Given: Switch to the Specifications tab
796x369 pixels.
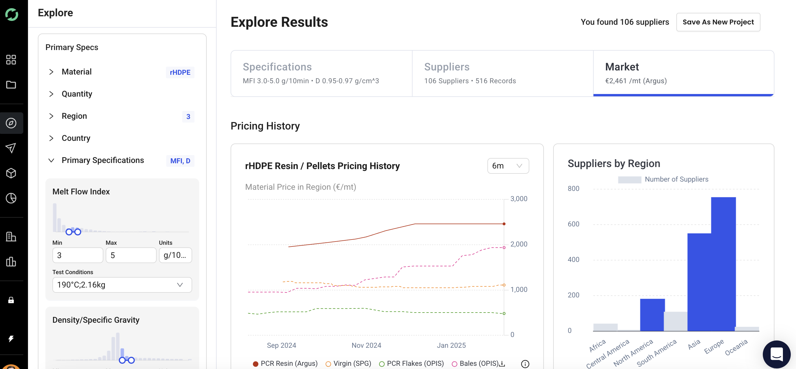Looking at the screenshot, I should point(321,73).
